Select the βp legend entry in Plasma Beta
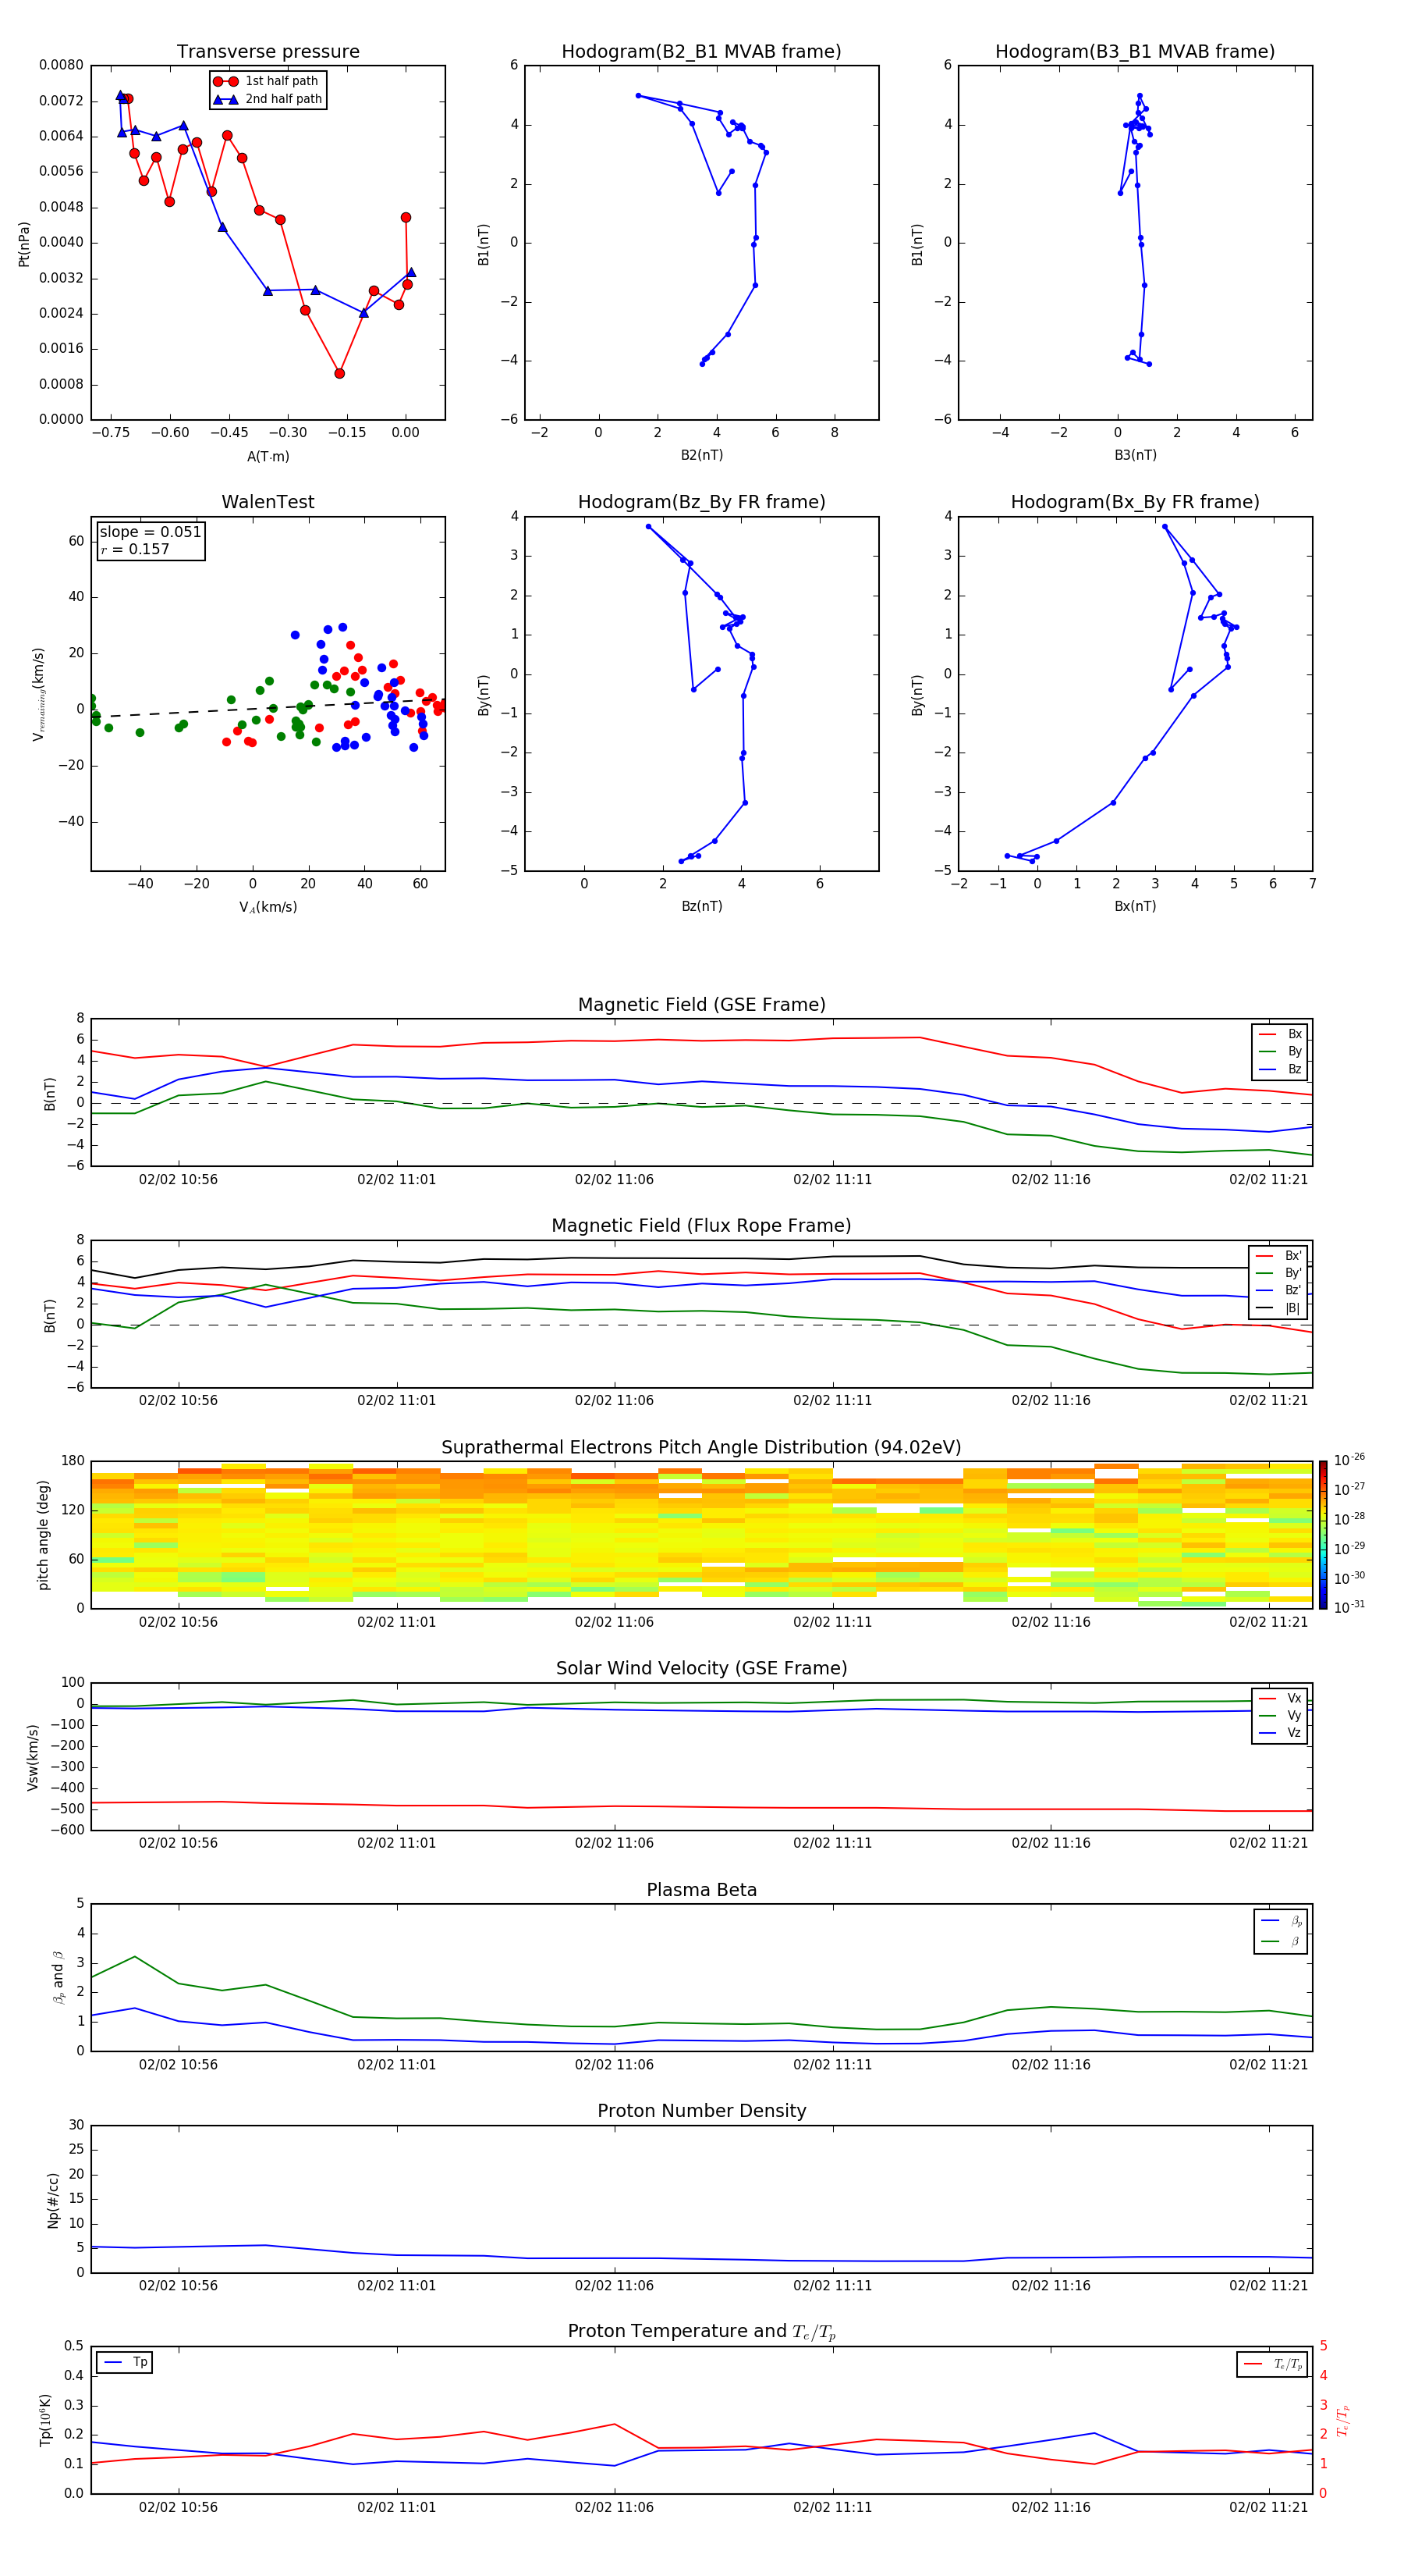The height and width of the screenshot is (2576, 1404). point(1281,1921)
